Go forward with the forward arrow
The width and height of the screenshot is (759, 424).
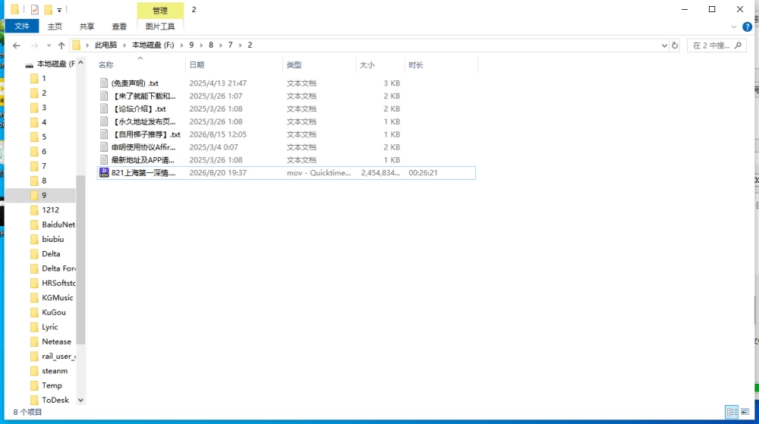tap(34, 46)
